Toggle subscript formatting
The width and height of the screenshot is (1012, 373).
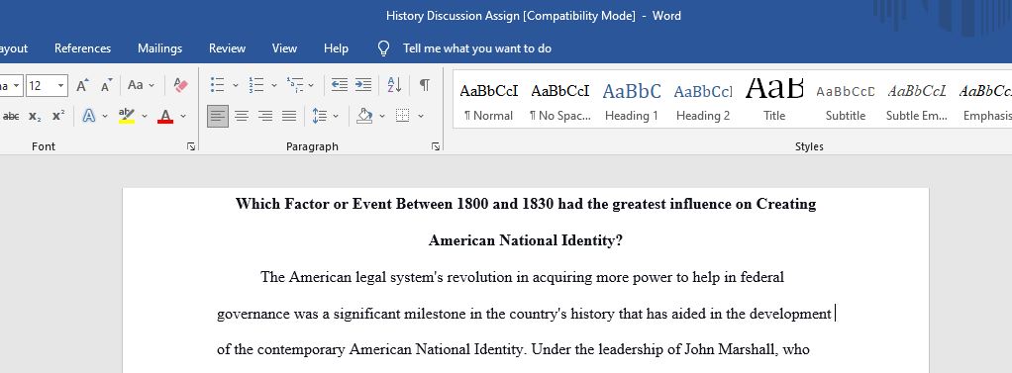point(35,116)
